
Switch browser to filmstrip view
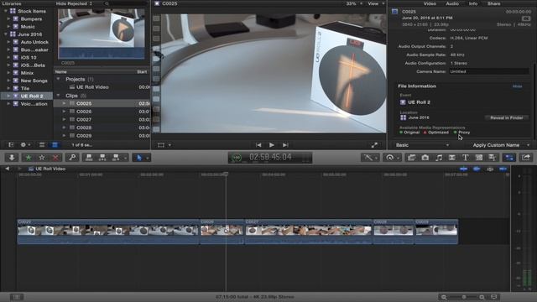[42, 145]
